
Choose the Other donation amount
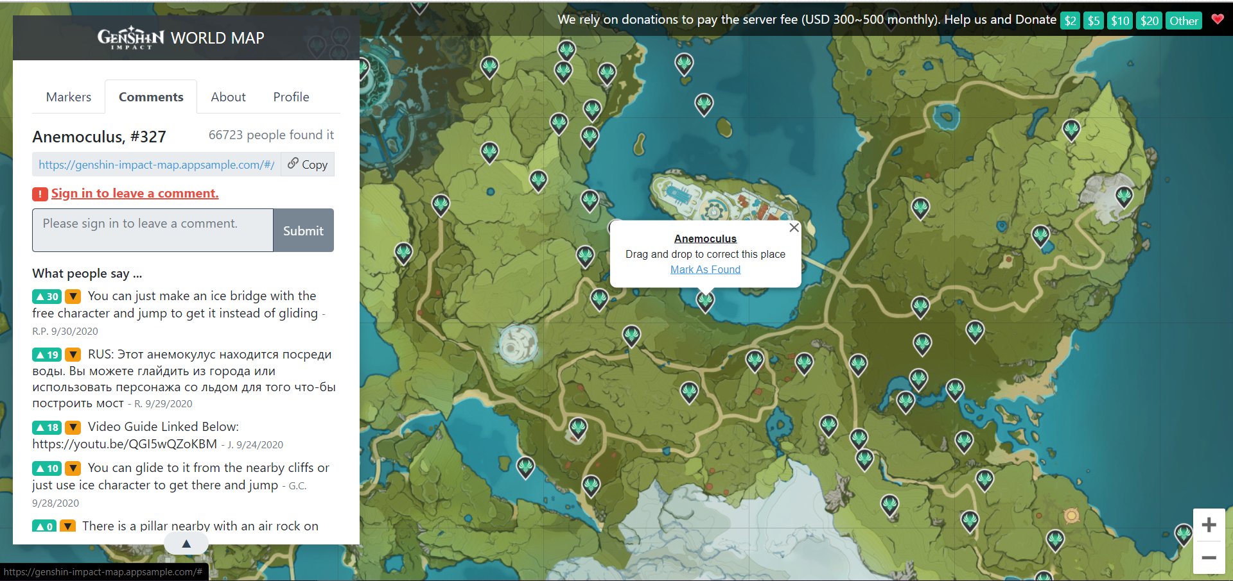coord(1184,21)
